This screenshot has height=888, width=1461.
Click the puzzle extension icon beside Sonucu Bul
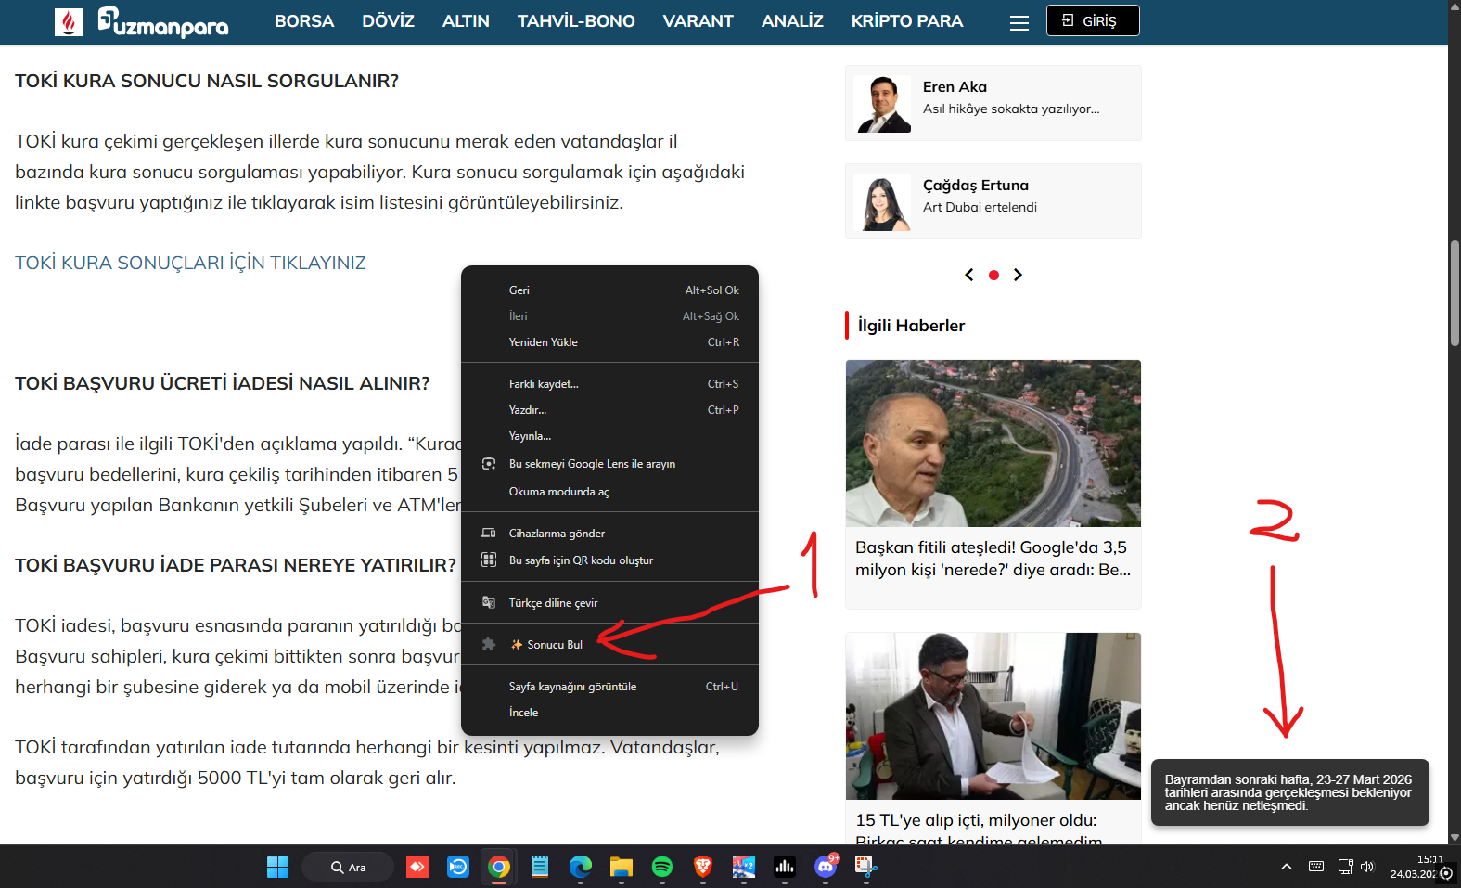click(489, 644)
